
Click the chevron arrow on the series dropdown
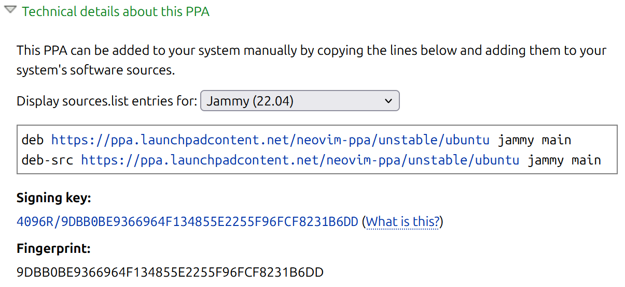(388, 101)
